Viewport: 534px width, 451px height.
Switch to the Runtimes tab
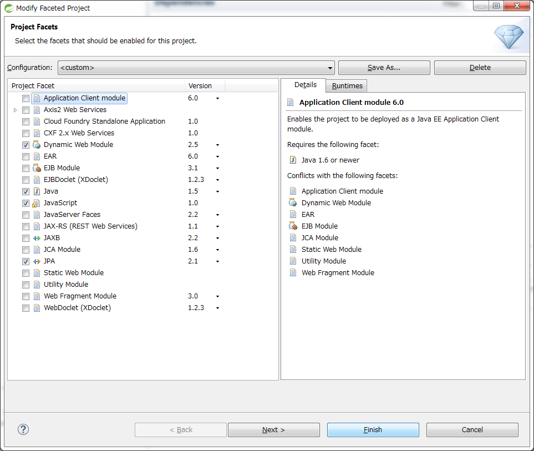(347, 85)
